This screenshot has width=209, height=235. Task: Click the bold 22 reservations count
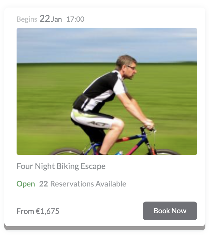click(44, 184)
